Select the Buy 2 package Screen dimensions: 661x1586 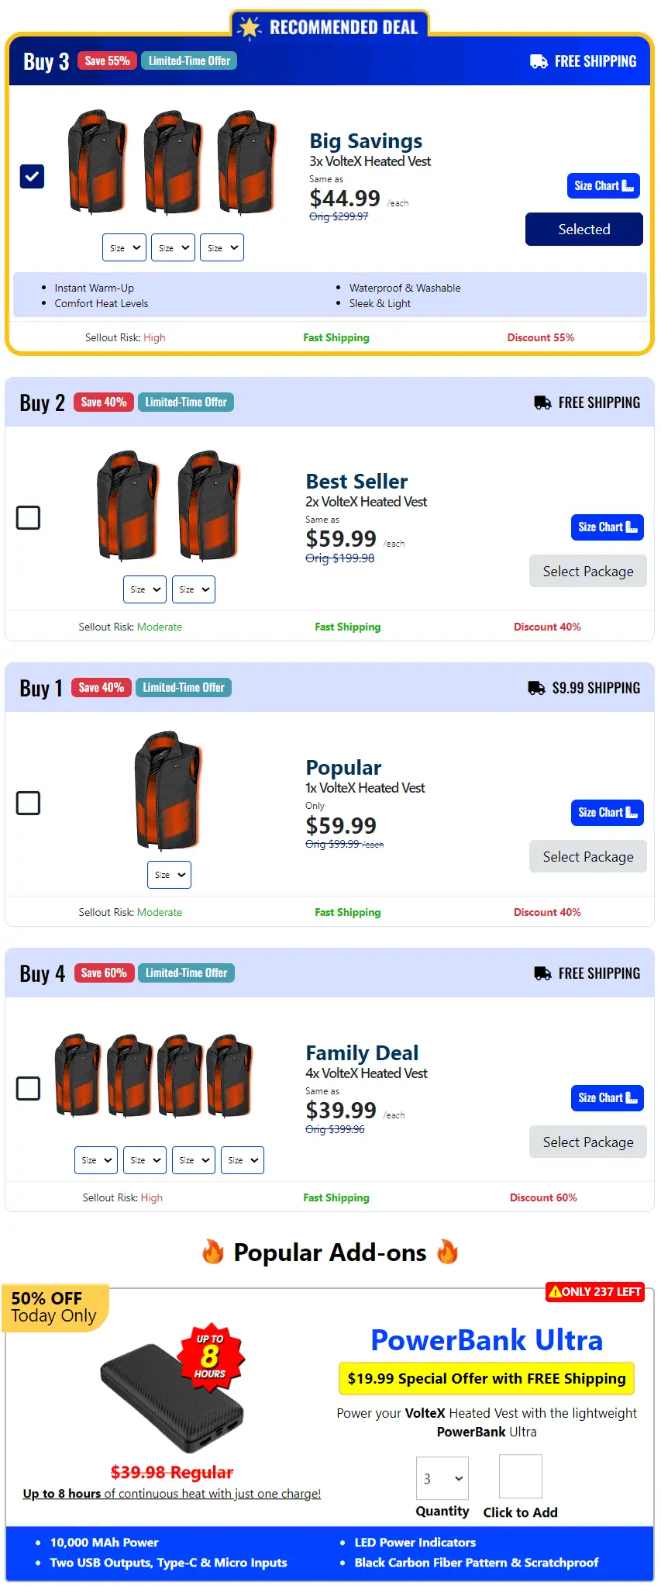587,571
